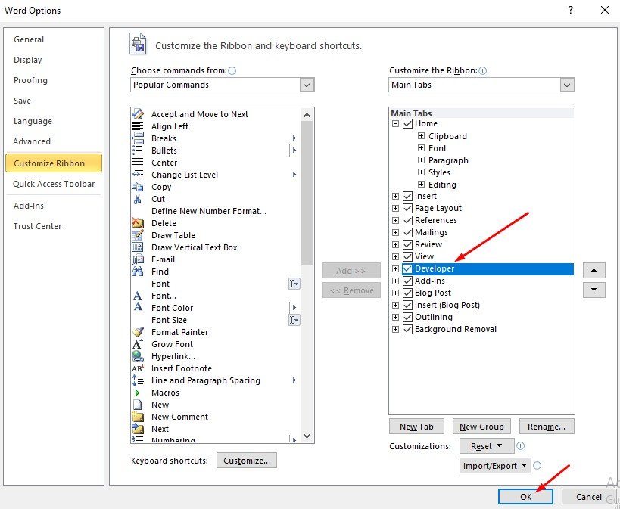The height and width of the screenshot is (509, 620).
Task: Select the E-mail command icon
Action: pos(138,259)
